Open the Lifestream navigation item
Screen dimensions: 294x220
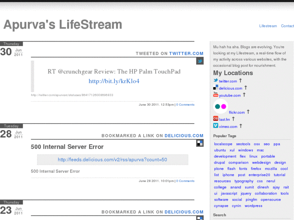click(x=268, y=26)
